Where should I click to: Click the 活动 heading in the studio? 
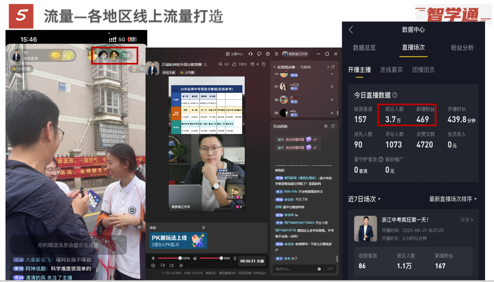point(153,228)
